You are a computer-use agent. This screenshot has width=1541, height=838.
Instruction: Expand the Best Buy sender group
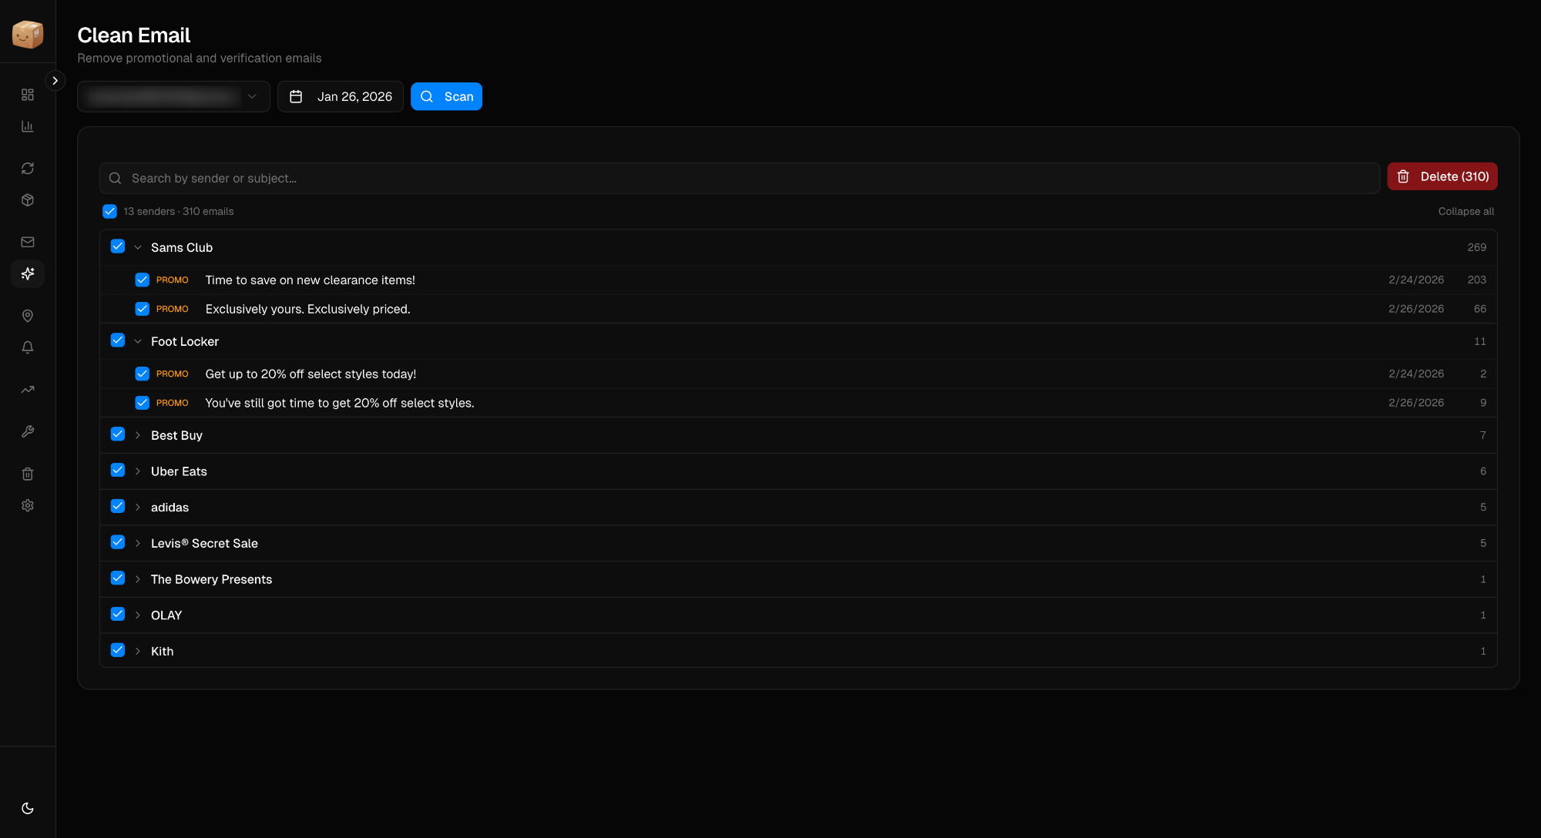tap(138, 435)
